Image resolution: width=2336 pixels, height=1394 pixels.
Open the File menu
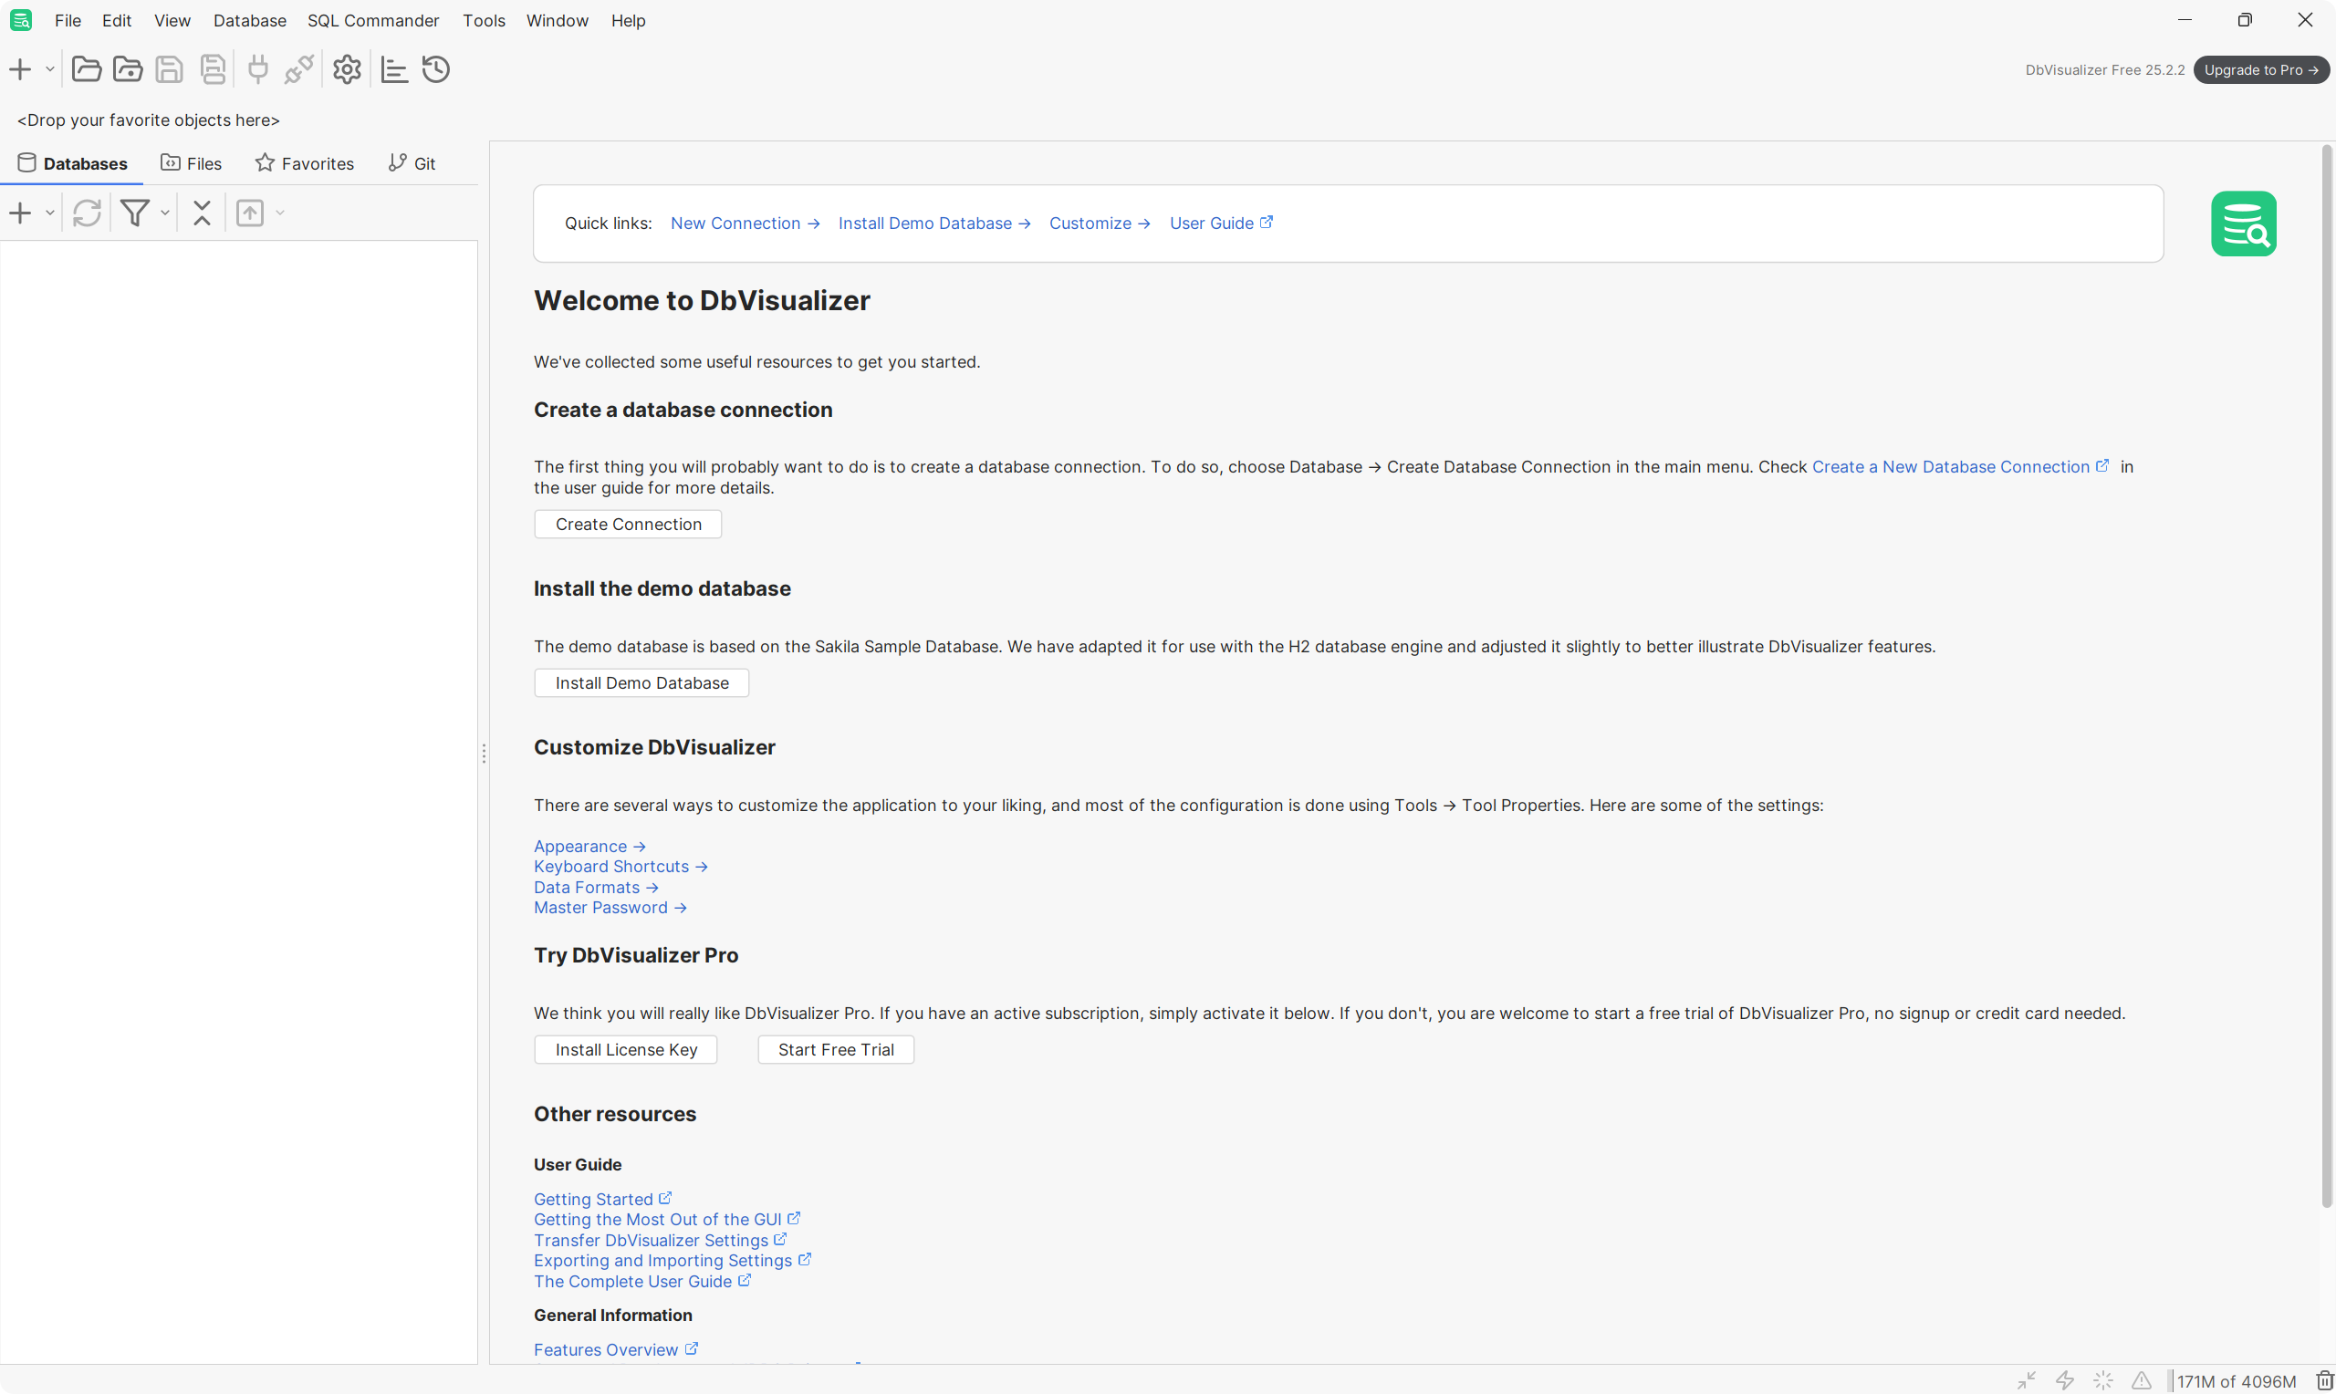pyautogui.click(x=68, y=21)
